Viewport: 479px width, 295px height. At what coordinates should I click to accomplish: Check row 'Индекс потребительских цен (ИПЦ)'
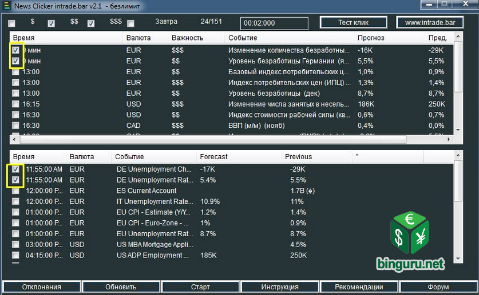15,83
